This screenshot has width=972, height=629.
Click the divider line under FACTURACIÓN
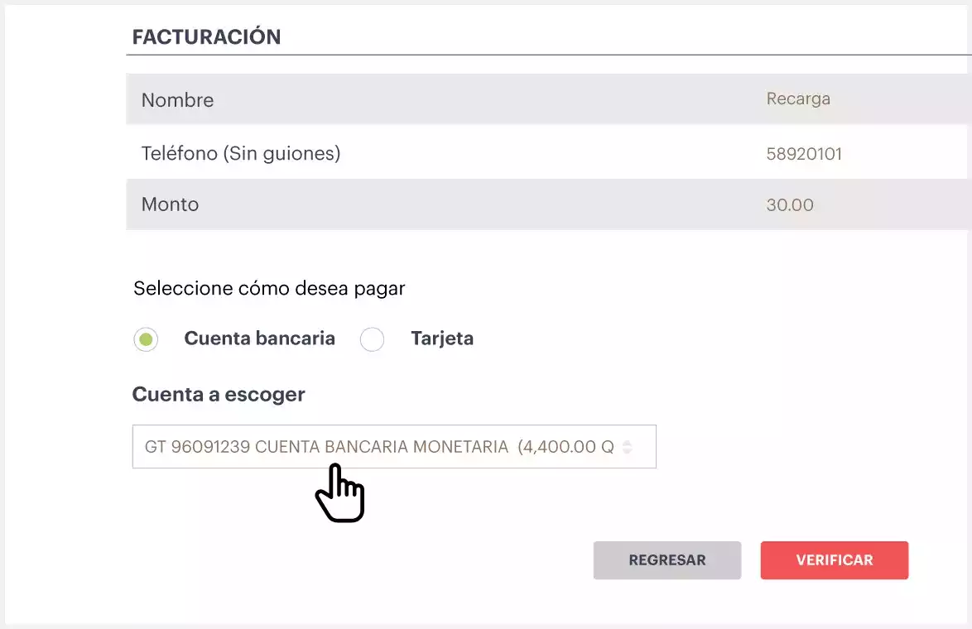[546, 55]
